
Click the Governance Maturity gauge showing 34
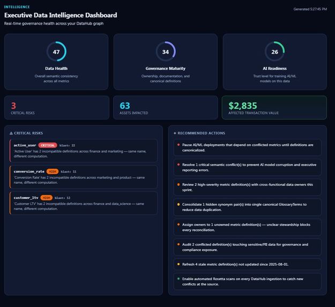(166, 51)
